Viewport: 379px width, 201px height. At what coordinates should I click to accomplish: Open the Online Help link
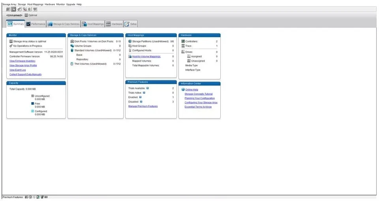[192, 89]
